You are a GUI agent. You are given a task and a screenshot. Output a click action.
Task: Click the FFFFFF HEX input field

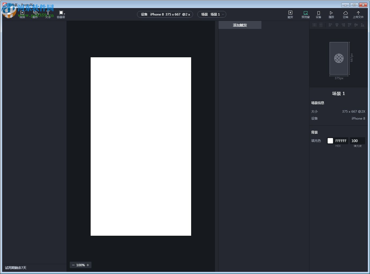click(x=341, y=140)
